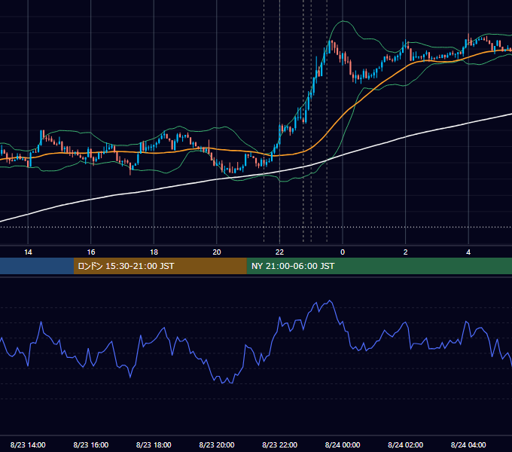Click the hour label 20 on price chart axis
The width and height of the screenshot is (512, 452).
click(x=217, y=252)
